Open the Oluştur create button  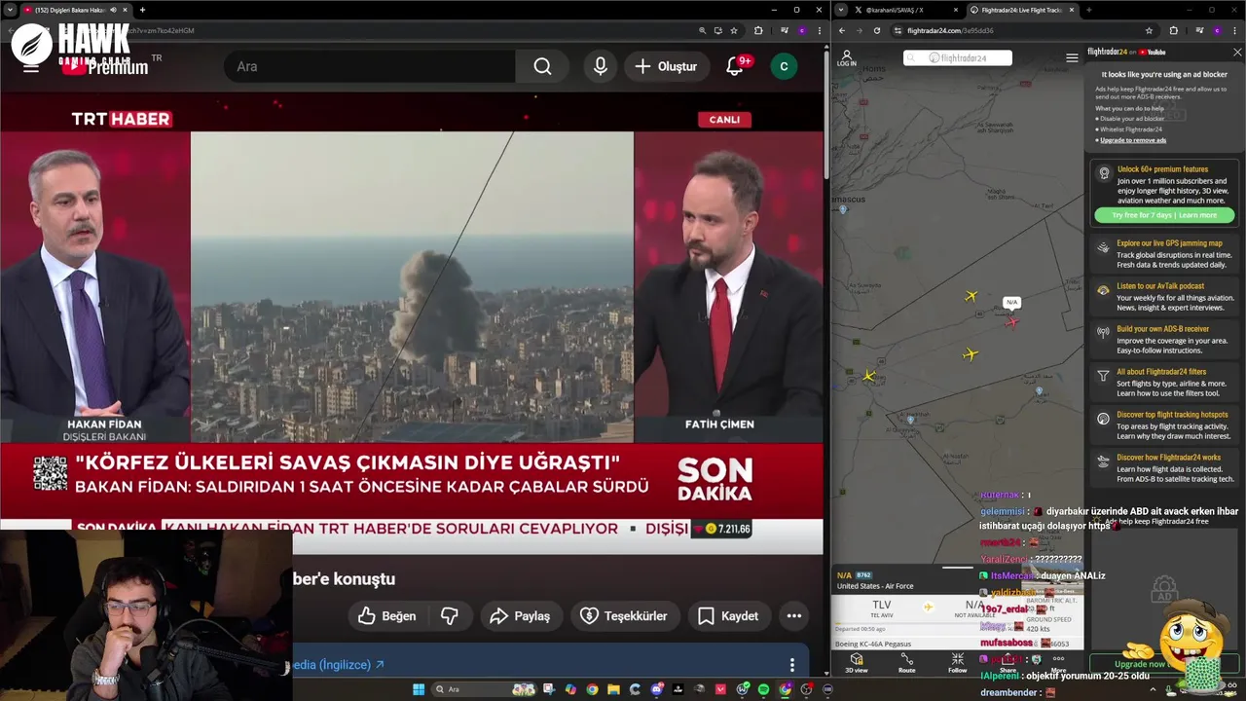pos(667,66)
